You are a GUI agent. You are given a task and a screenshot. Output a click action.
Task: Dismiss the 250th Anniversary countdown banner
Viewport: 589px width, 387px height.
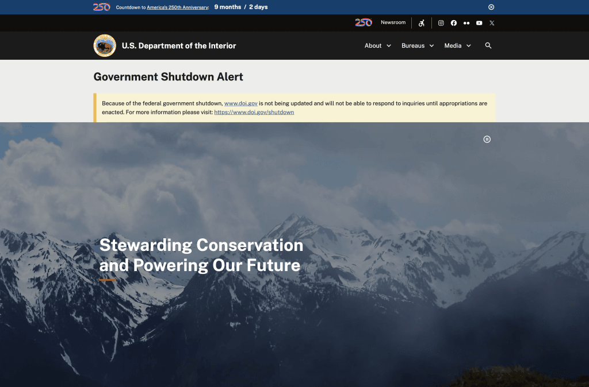coord(491,7)
